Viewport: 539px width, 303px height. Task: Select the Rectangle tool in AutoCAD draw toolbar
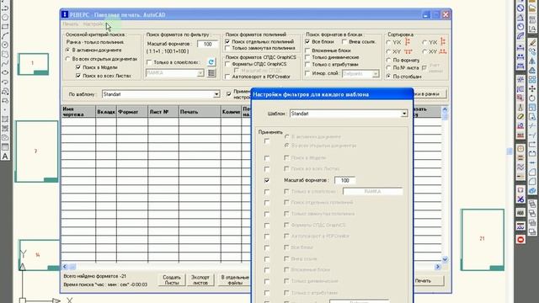point(5,26)
